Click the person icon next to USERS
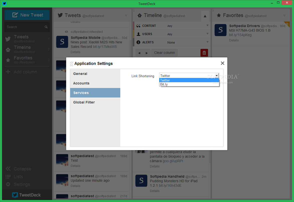This screenshot has height=202, width=294. coord(138,34)
